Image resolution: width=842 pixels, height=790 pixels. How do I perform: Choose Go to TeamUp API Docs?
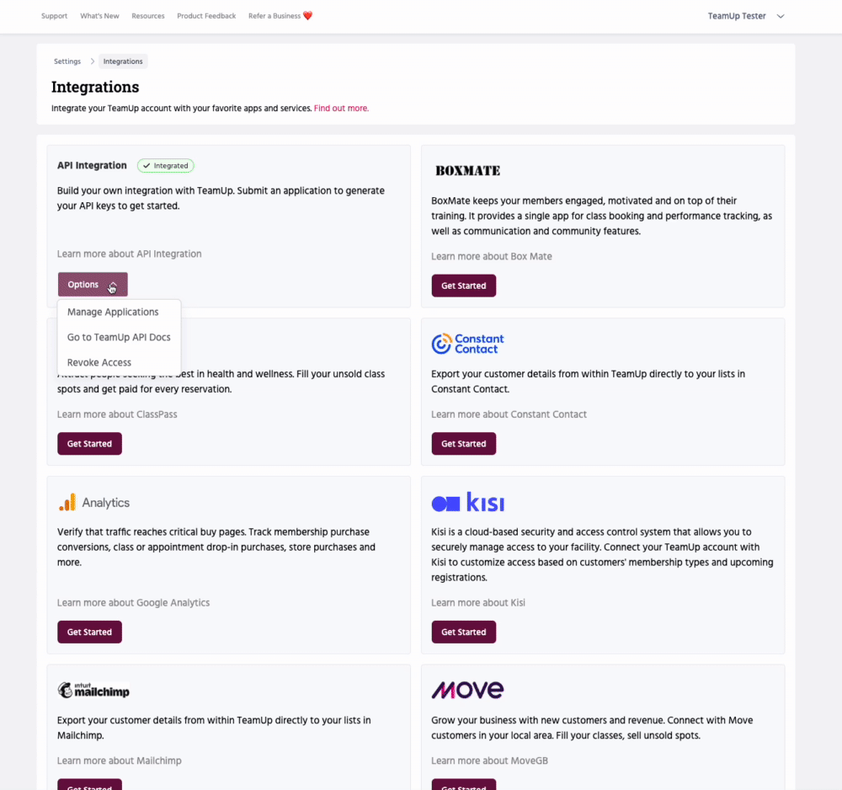coord(119,338)
